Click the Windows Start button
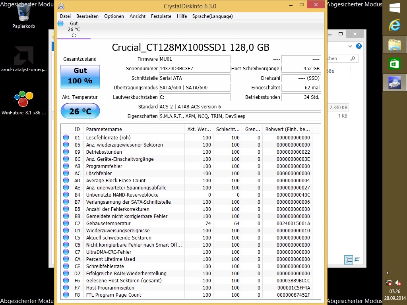This screenshot has height=305, width=407. (x=395, y=8)
